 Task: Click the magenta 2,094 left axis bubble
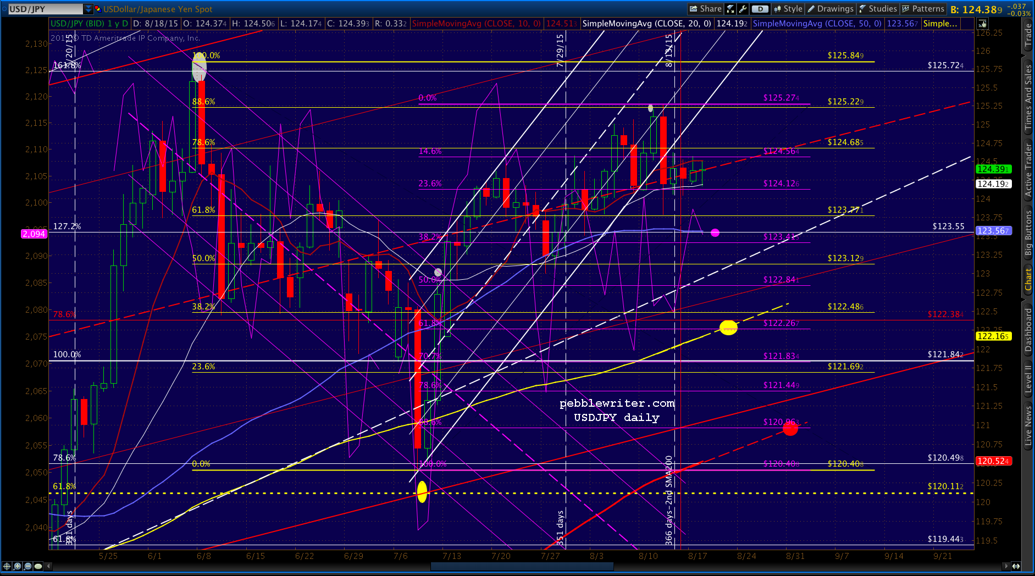point(34,234)
